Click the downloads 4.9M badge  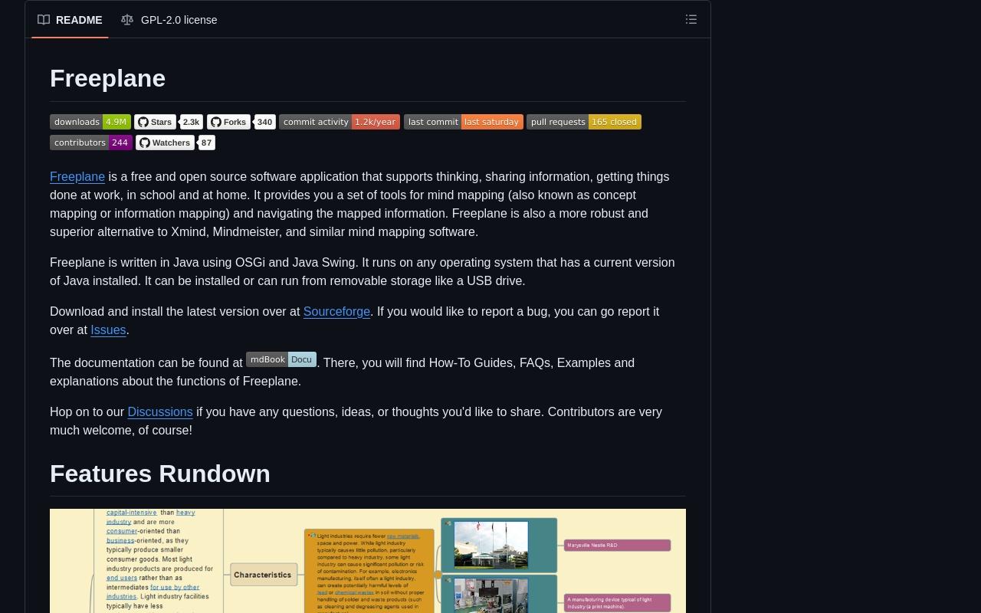click(x=90, y=122)
